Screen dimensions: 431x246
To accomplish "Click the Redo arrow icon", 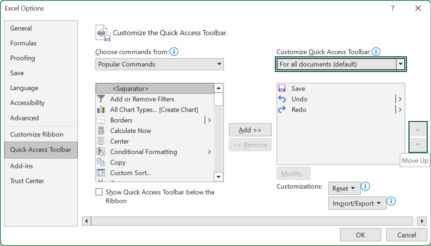I will point(282,110).
